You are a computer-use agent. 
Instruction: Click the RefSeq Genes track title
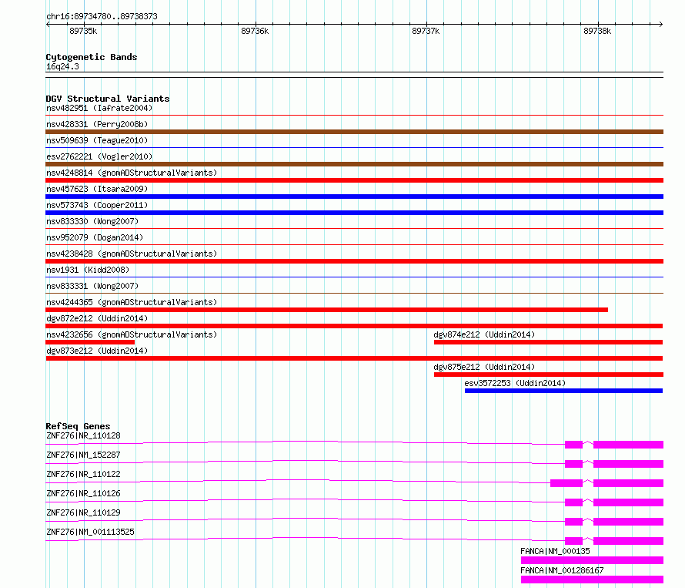tap(78, 426)
